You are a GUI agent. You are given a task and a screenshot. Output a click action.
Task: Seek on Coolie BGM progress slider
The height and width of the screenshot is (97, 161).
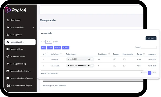tap(82, 59)
